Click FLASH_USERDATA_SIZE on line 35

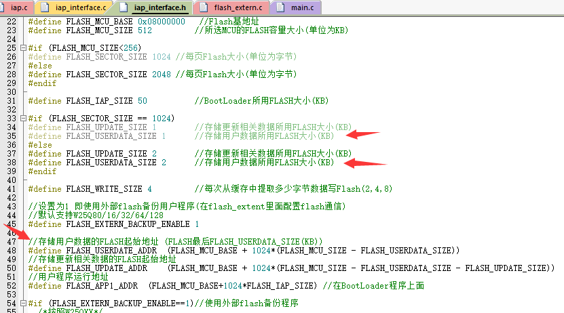[111, 136]
